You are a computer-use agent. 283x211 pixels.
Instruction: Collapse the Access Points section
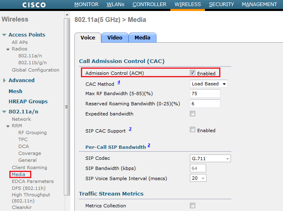[x=4, y=35]
